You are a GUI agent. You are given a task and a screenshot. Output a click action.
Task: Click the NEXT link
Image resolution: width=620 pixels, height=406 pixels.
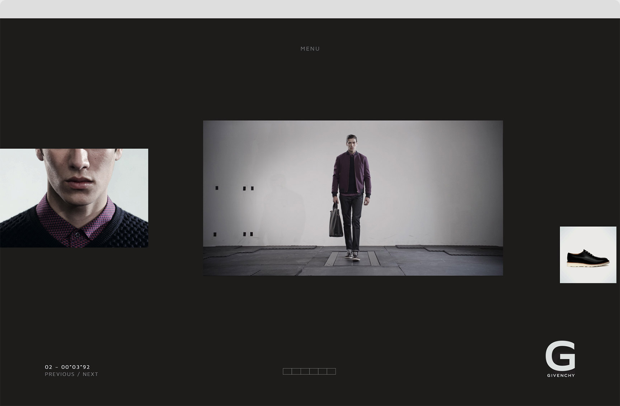point(90,374)
